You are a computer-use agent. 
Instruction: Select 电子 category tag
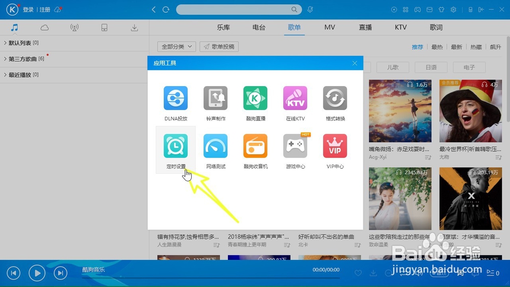[469, 67]
